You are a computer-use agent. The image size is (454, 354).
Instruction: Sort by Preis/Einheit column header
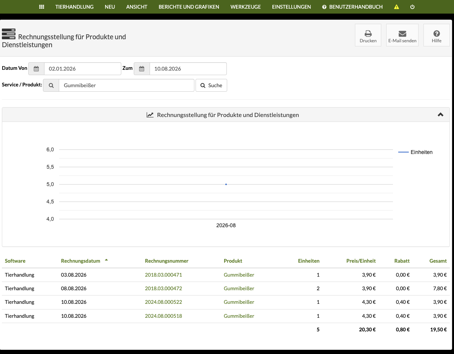361,261
